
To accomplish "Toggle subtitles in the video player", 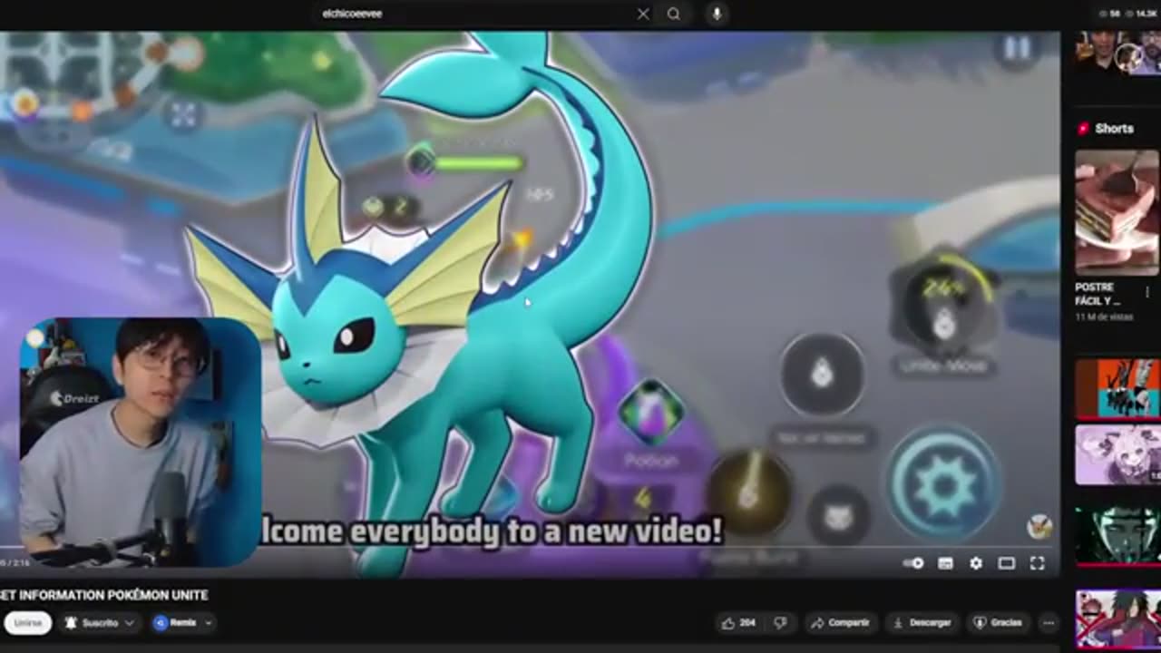I will coord(945,563).
